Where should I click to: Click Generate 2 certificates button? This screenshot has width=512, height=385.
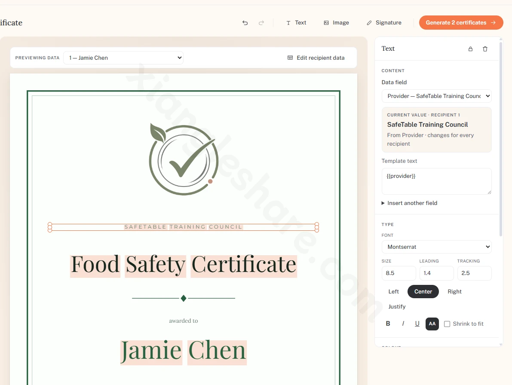[x=461, y=22]
